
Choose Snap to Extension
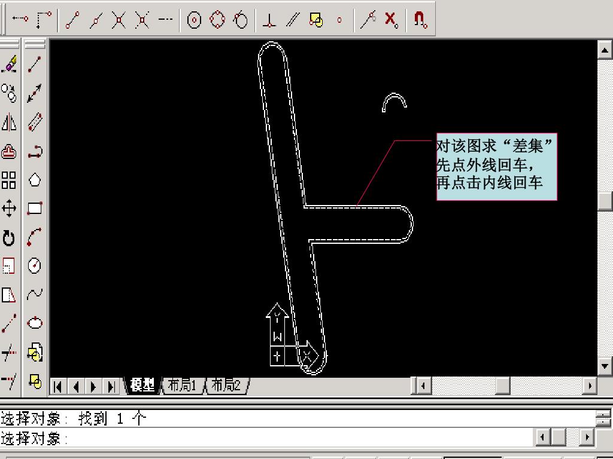pos(165,19)
